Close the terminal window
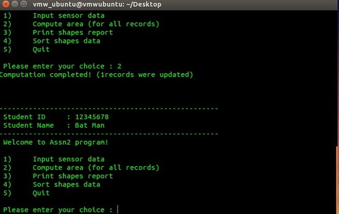This screenshot has width=339, height=214. pos(5,4)
